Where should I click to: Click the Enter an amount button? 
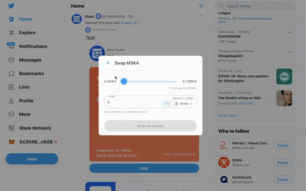pyautogui.click(x=151, y=126)
